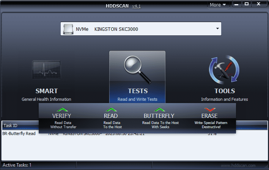Click the NVMe drive icon in selector
The width and height of the screenshot is (269, 170).
coord(68,29)
